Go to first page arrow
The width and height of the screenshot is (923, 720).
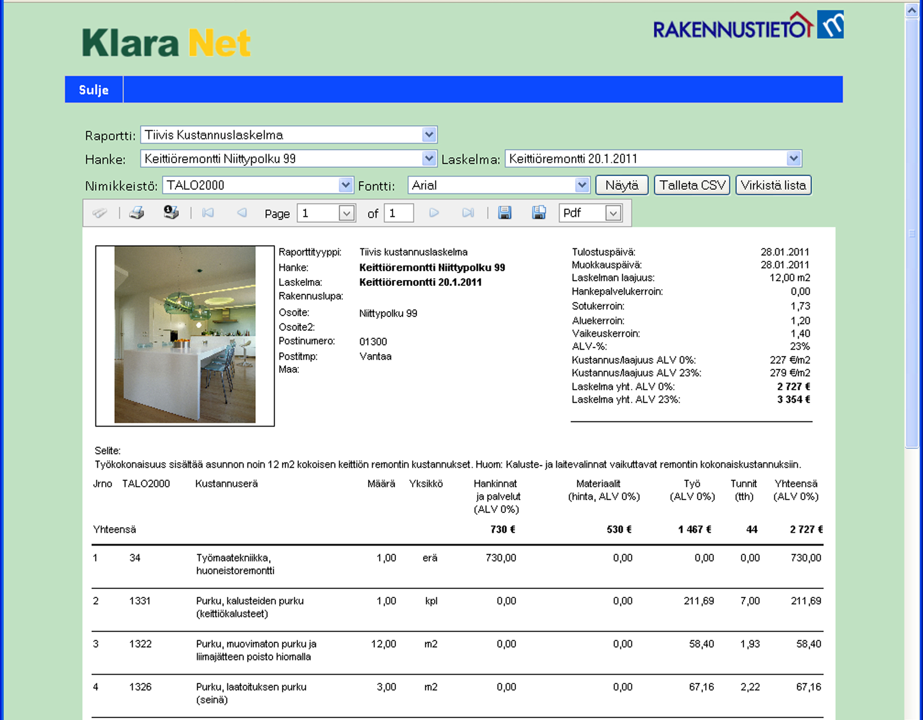coord(208,213)
